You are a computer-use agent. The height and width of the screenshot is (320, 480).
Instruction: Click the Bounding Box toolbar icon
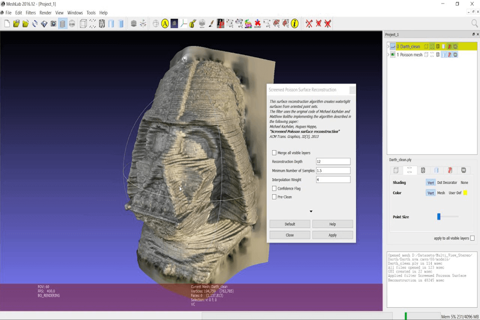[x=83, y=23]
